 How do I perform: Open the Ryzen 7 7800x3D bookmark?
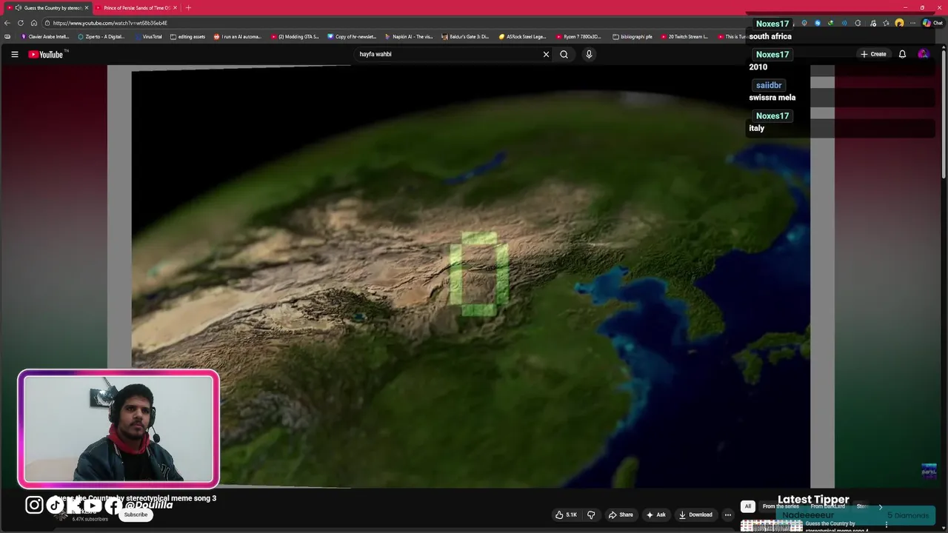579,36
